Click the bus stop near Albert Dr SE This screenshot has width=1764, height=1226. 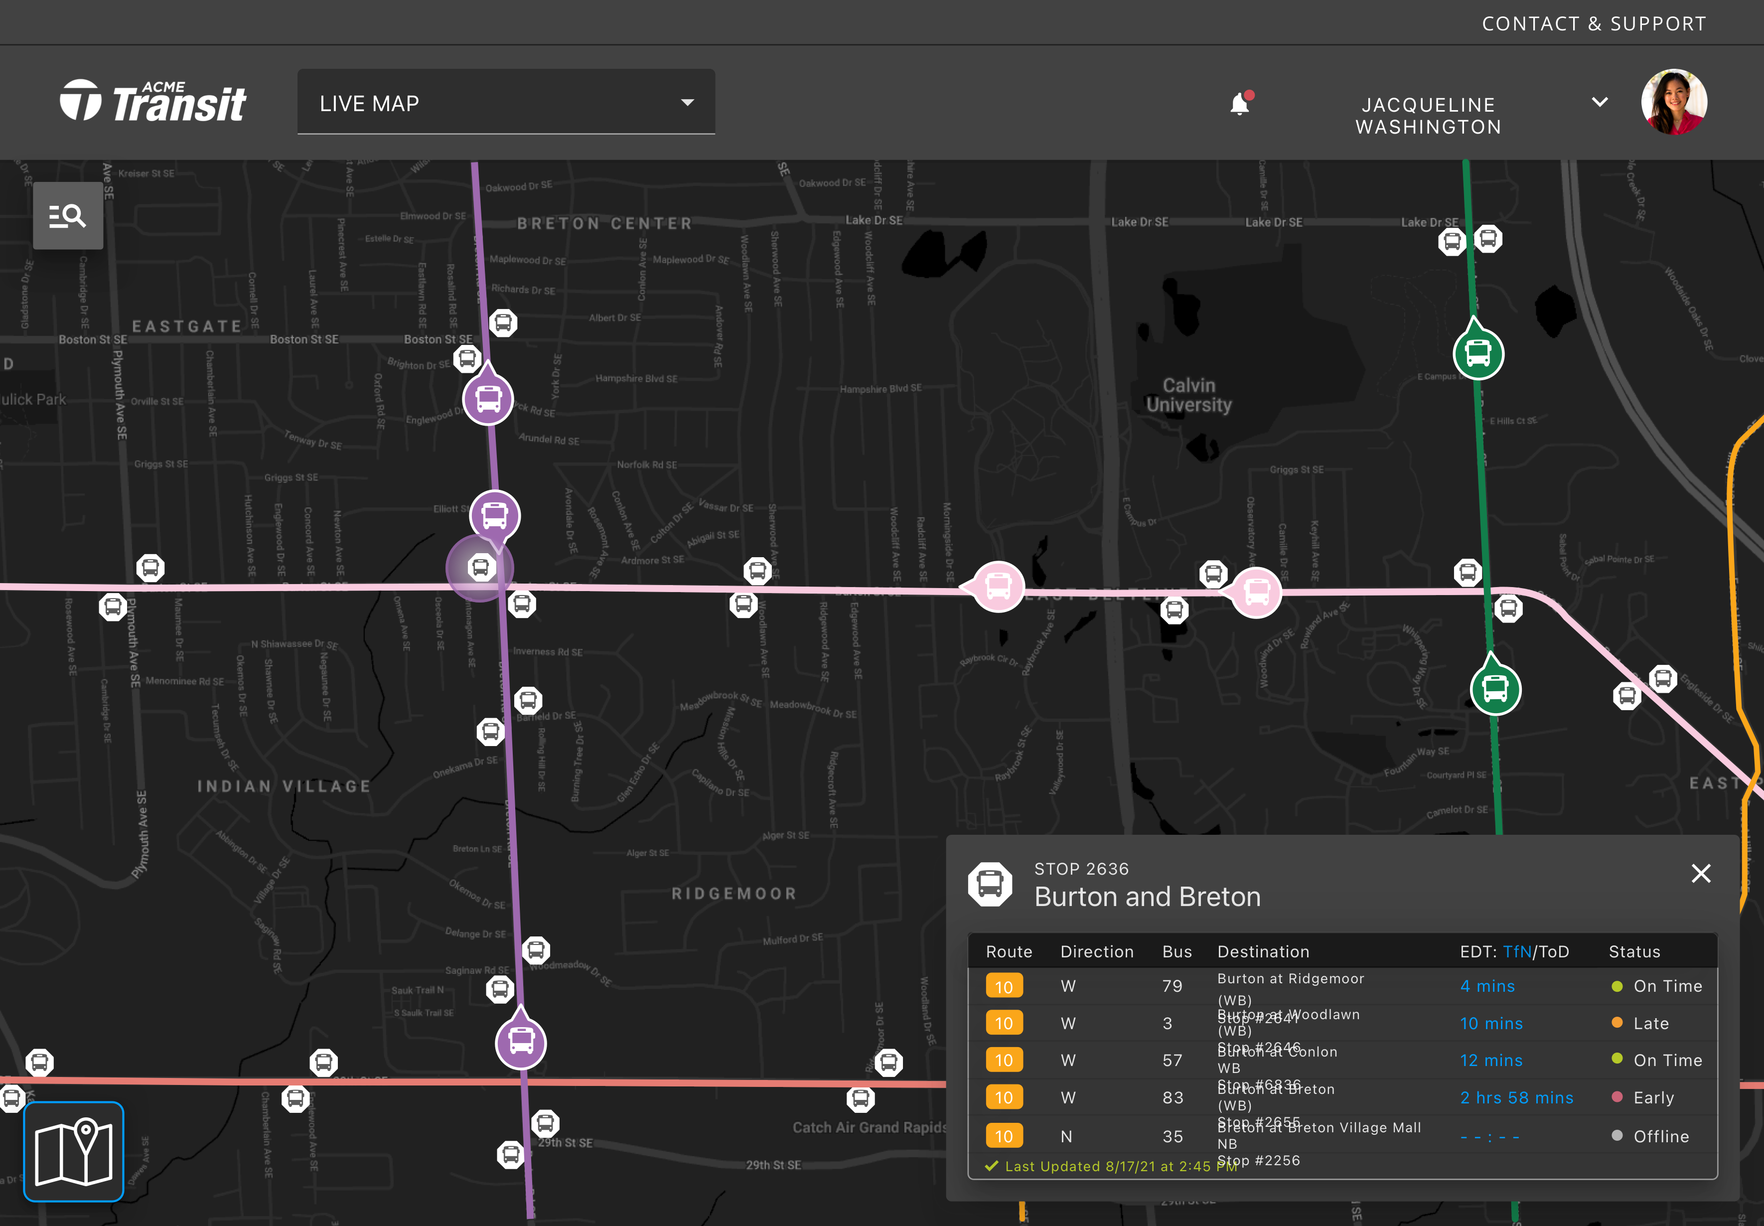[503, 322]
